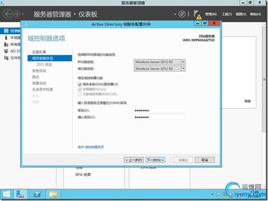
Task: Toggle the global catalog (GC) checkbox
Action: tap(79, 89)
